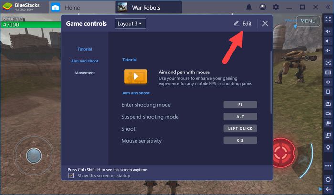This screenshot has width=334, height=195.
Task: Click the Aim and shoot section heading
Action: pyautogui.click(x=136, y=93)
